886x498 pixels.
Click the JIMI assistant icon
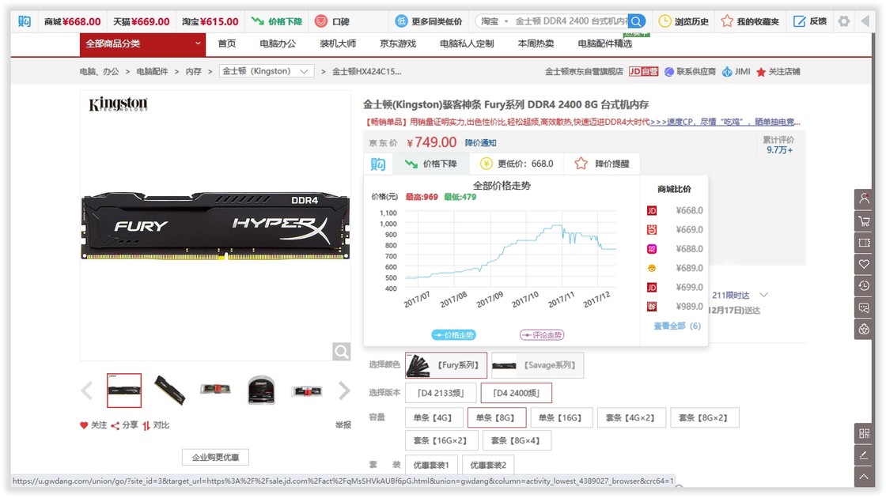pos(727,72)
